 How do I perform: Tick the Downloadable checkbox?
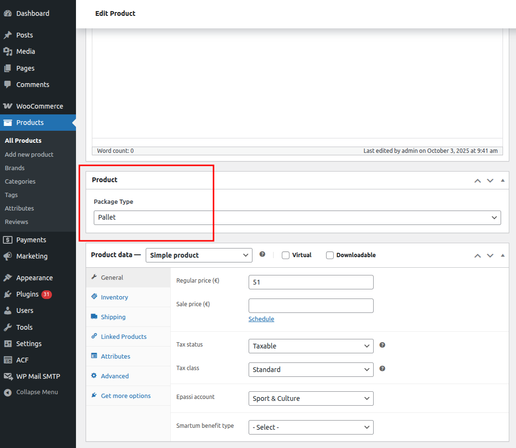click(x=330, y=255)
